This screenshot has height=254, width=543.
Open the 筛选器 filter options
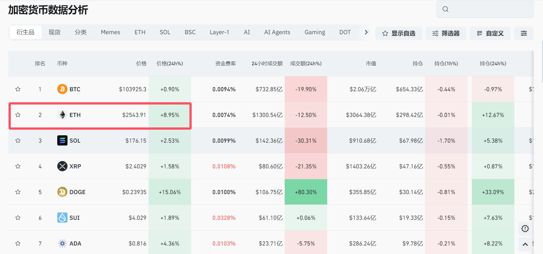[446, 33]
